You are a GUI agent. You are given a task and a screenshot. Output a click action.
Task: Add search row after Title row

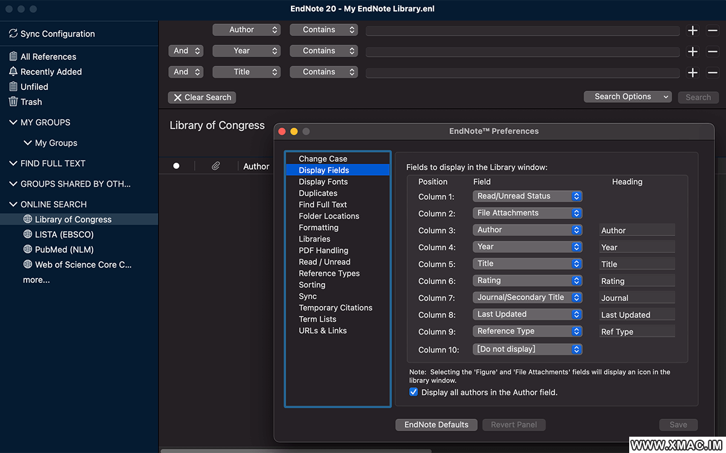pos(693,72)
